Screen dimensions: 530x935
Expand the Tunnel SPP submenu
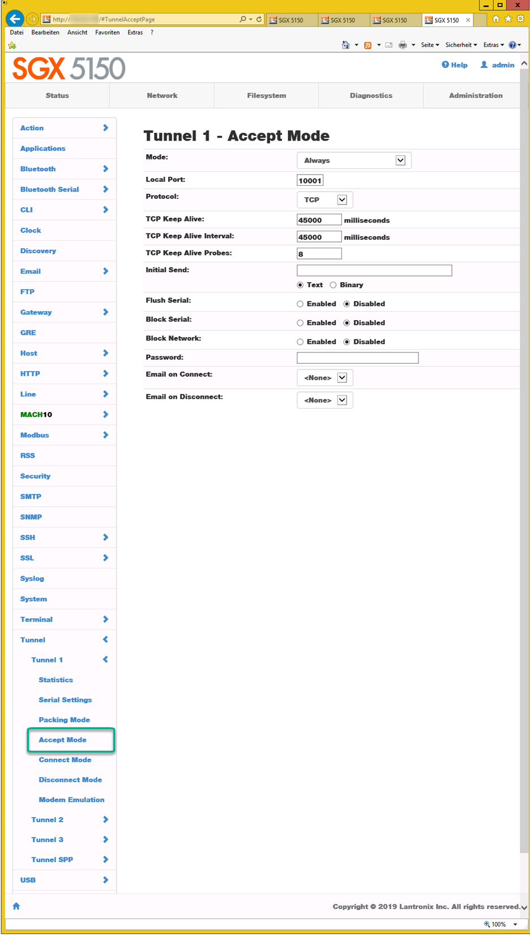(105, 860)
